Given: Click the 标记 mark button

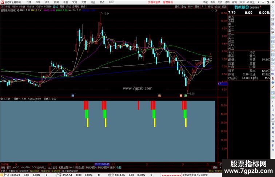Looking at the screenshot, I should pos(210,7).
